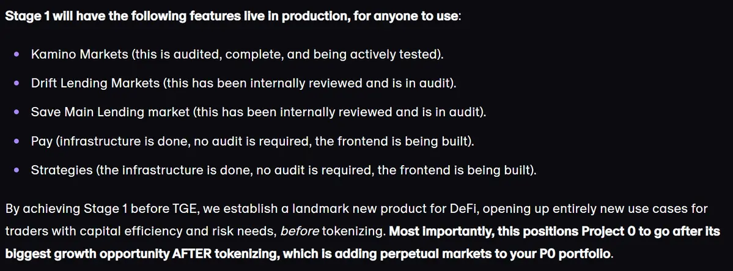Click the purple bullet before Drift Lending Markets
733x271 pixels.
tap(17, 83)
